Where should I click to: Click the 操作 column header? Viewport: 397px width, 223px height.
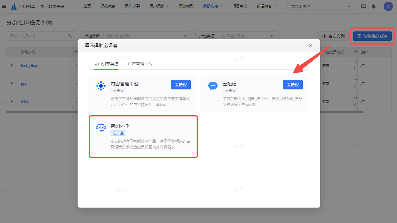point(365,52)
